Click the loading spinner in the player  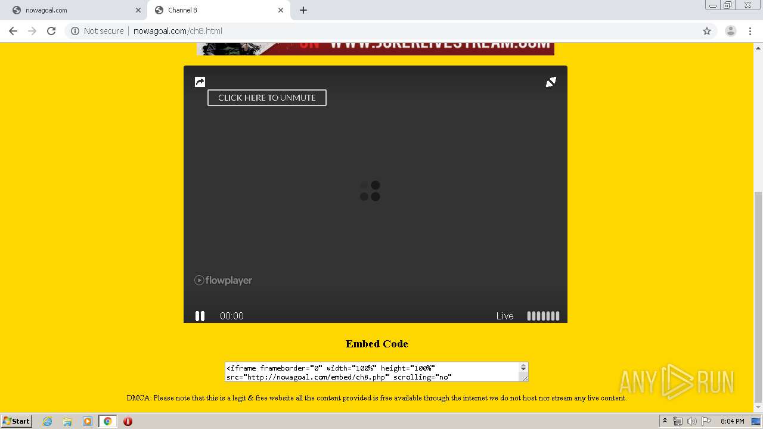(x=370, y=191)
